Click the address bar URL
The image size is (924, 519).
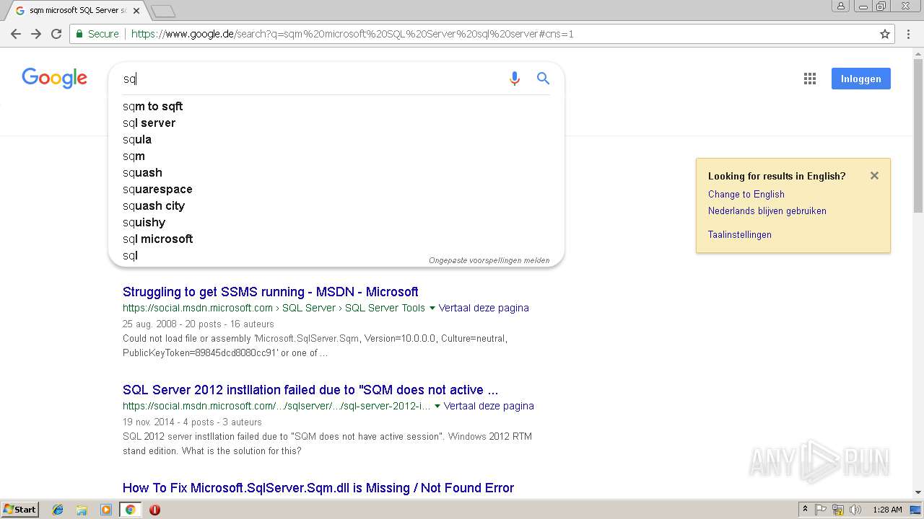click(352, 34)
